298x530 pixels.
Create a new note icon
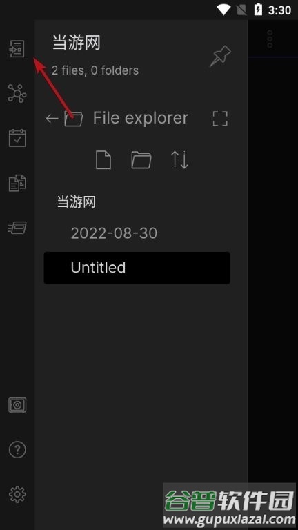pyautogui.click(x=103, y=160)
